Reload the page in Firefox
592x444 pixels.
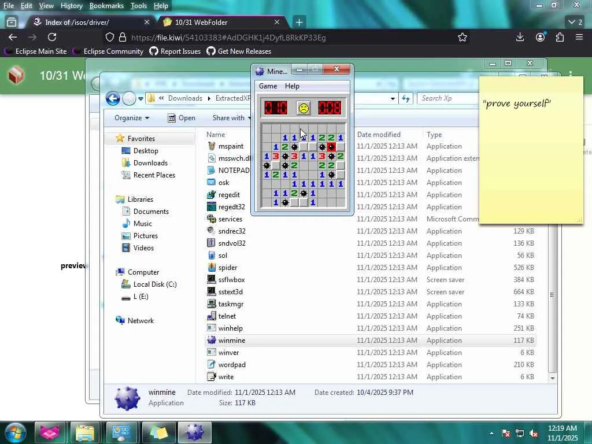(52, 37)
